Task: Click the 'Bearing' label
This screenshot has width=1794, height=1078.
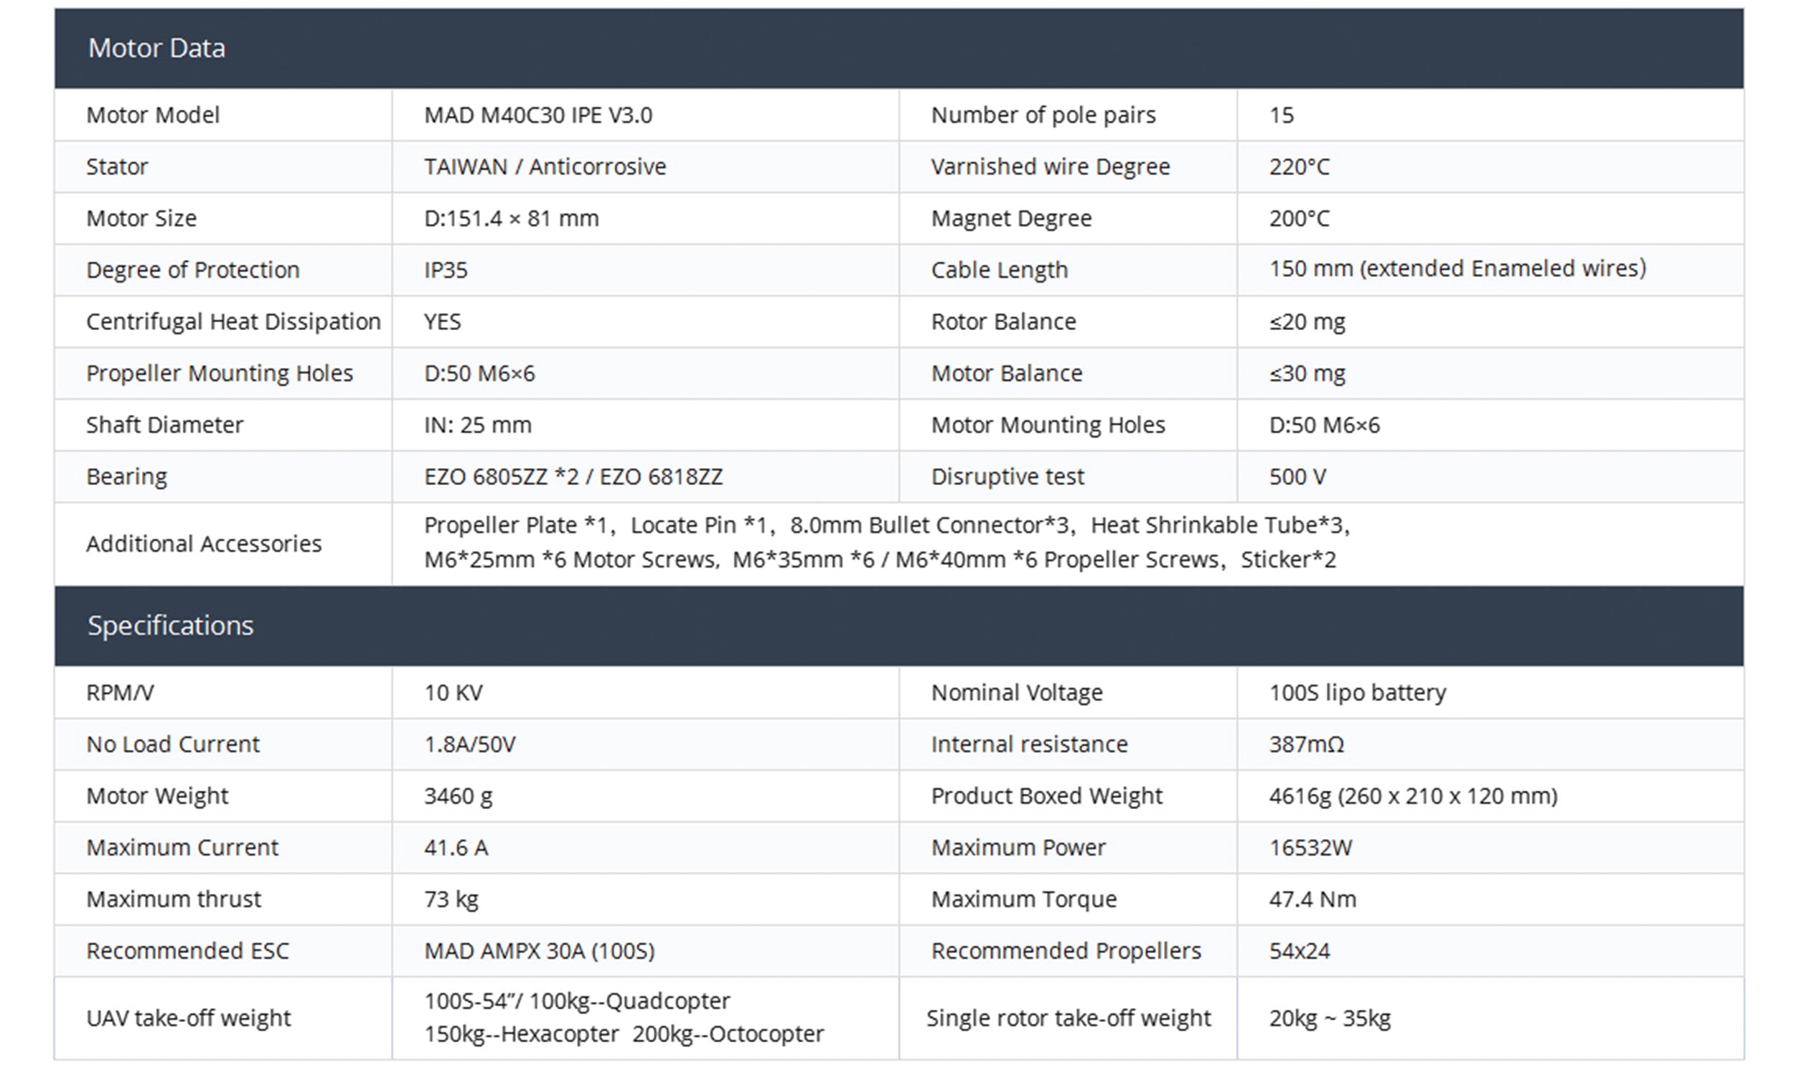Action: (126, 477)
